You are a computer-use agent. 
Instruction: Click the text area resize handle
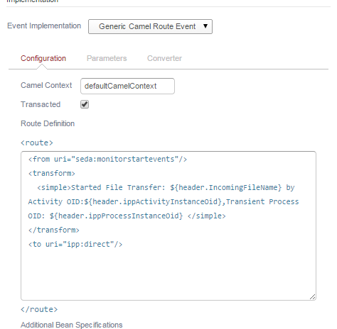coord(312,297)
